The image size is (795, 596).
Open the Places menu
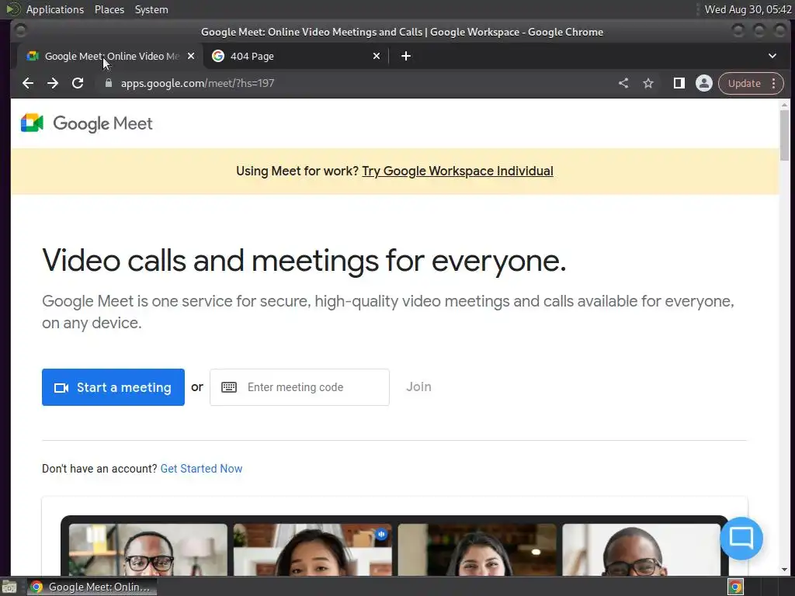coord(109,9)
